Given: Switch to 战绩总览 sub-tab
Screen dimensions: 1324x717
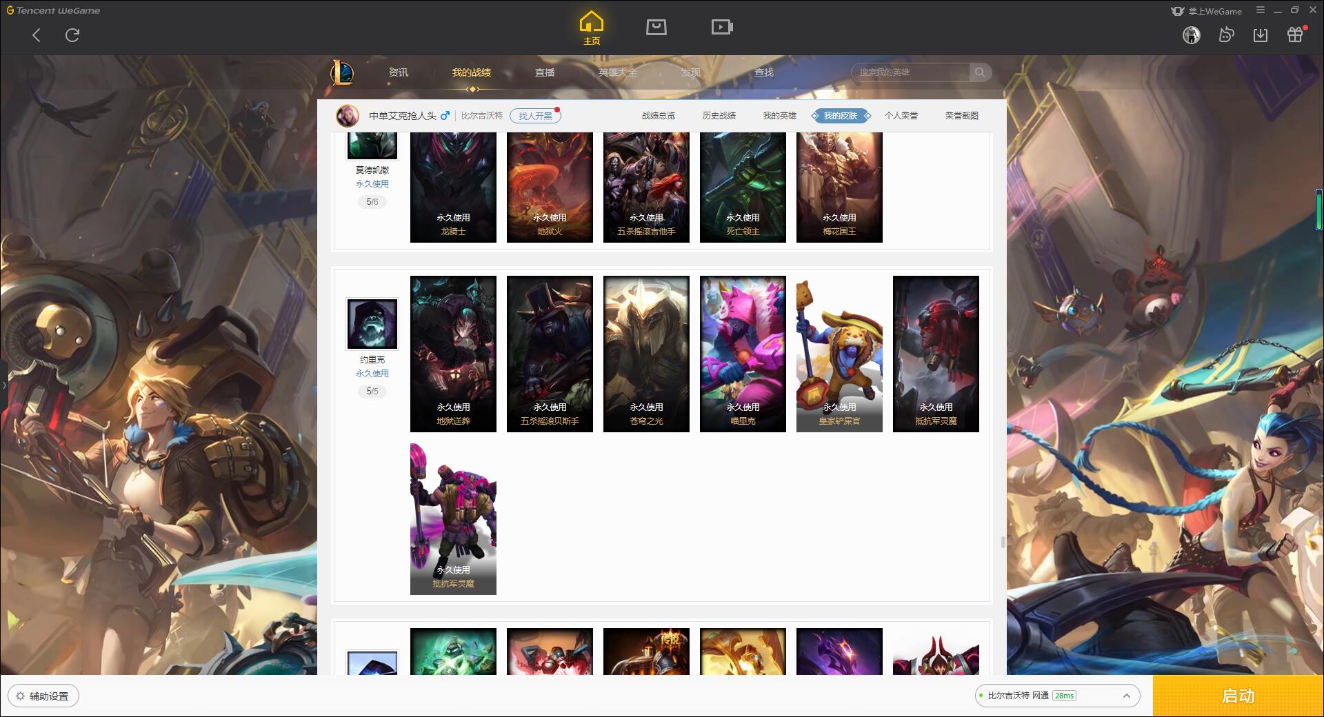Looking at the screenshot, I should (x=659, y=116).
